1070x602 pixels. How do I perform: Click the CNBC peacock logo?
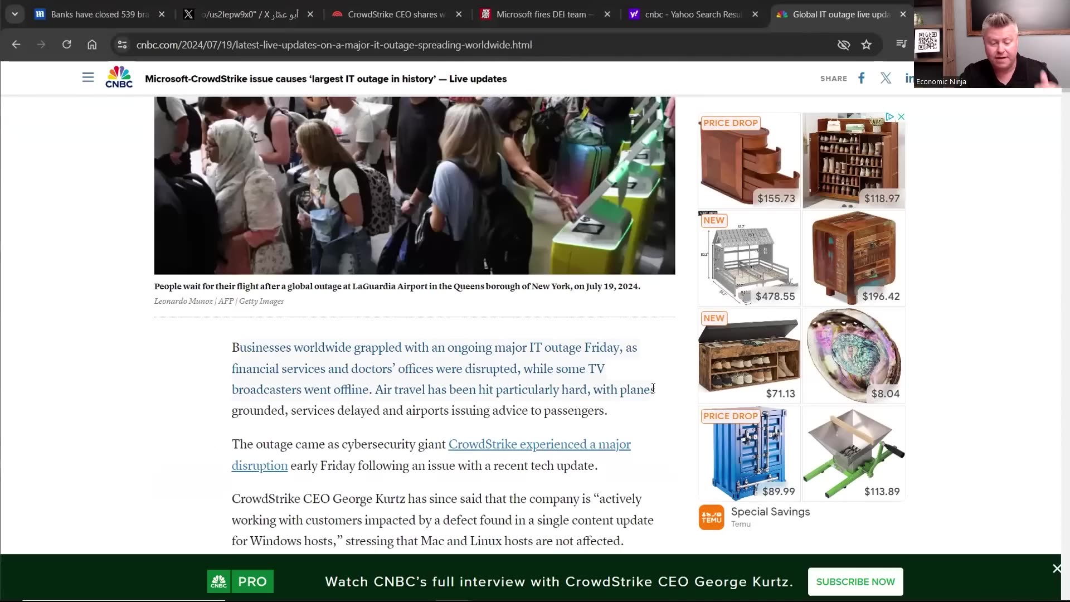point(119,77)
